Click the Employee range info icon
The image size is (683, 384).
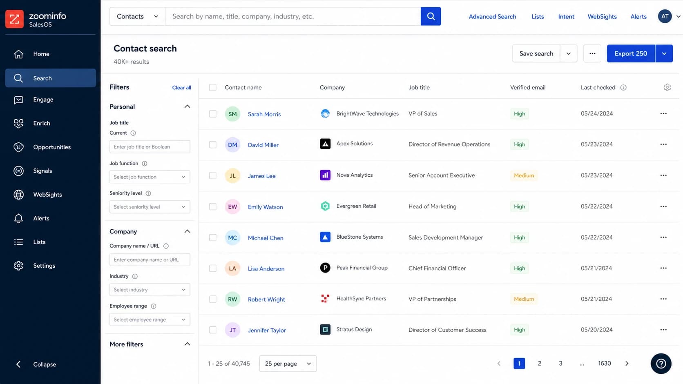(154, 306)
